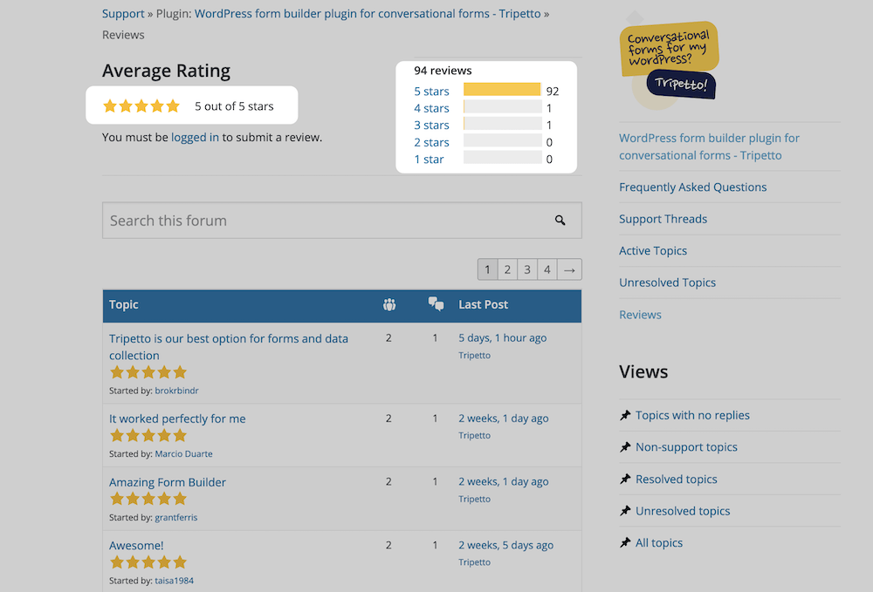Click the 5 out of 5 stars text
The width and height of the screenshot is (873, 592).
point(234,106)
